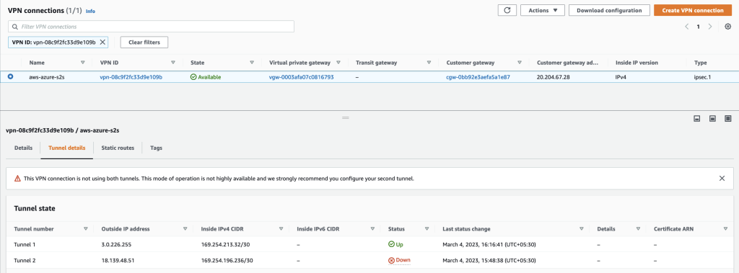Focus the Filter VPN connections field
Image resolution: width=739 pixels, height=273 pixels.
tap(152, 27)
